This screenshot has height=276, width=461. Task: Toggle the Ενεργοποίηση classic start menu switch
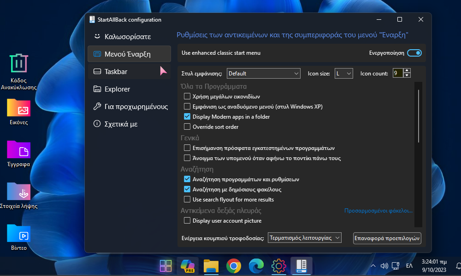point(414,53)
